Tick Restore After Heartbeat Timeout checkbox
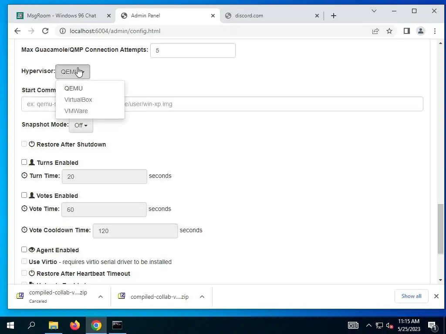The width and height of the screenshot is (446, 334). 24,273
